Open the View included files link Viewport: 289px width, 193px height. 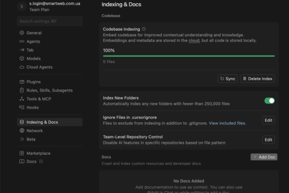[x=227, y=123]
